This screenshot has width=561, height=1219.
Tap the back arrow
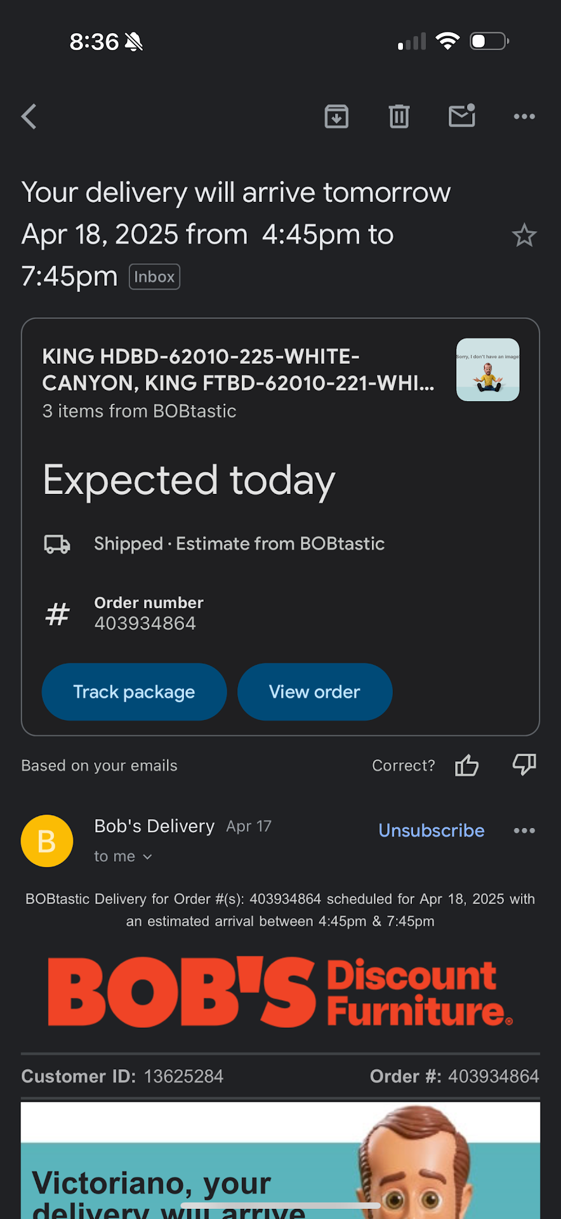point(29,117)
